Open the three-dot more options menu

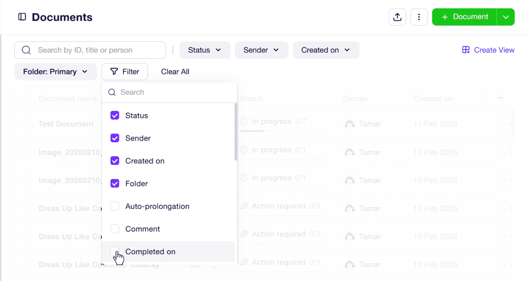419,17
